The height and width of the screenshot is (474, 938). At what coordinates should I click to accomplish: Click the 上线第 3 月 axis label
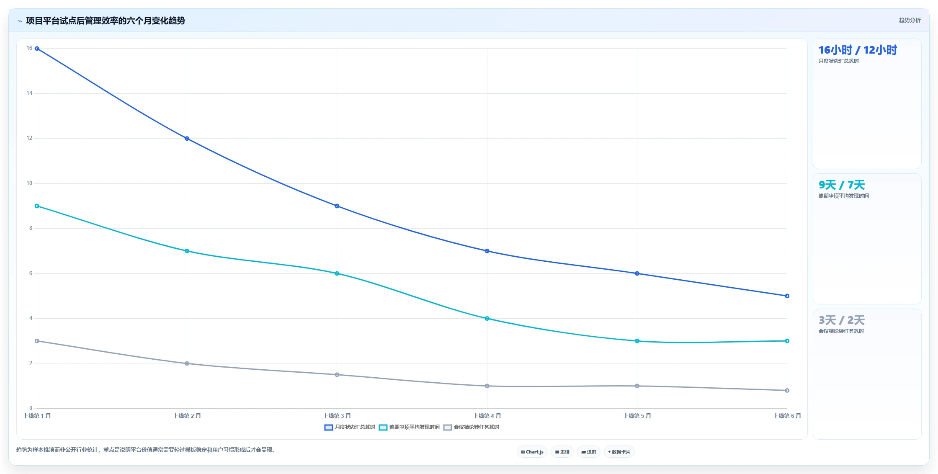(x=337, y=416)
